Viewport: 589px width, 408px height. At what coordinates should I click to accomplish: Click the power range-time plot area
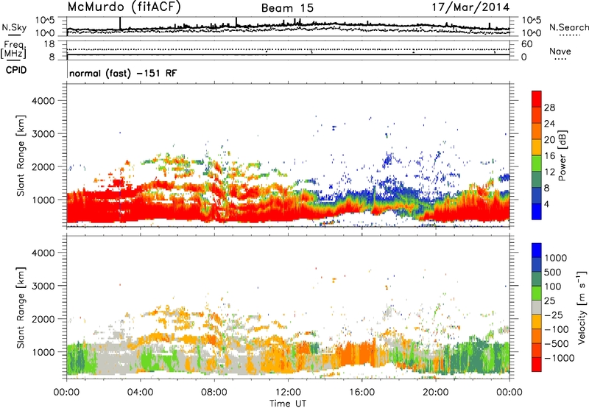(x=288, y=155)
